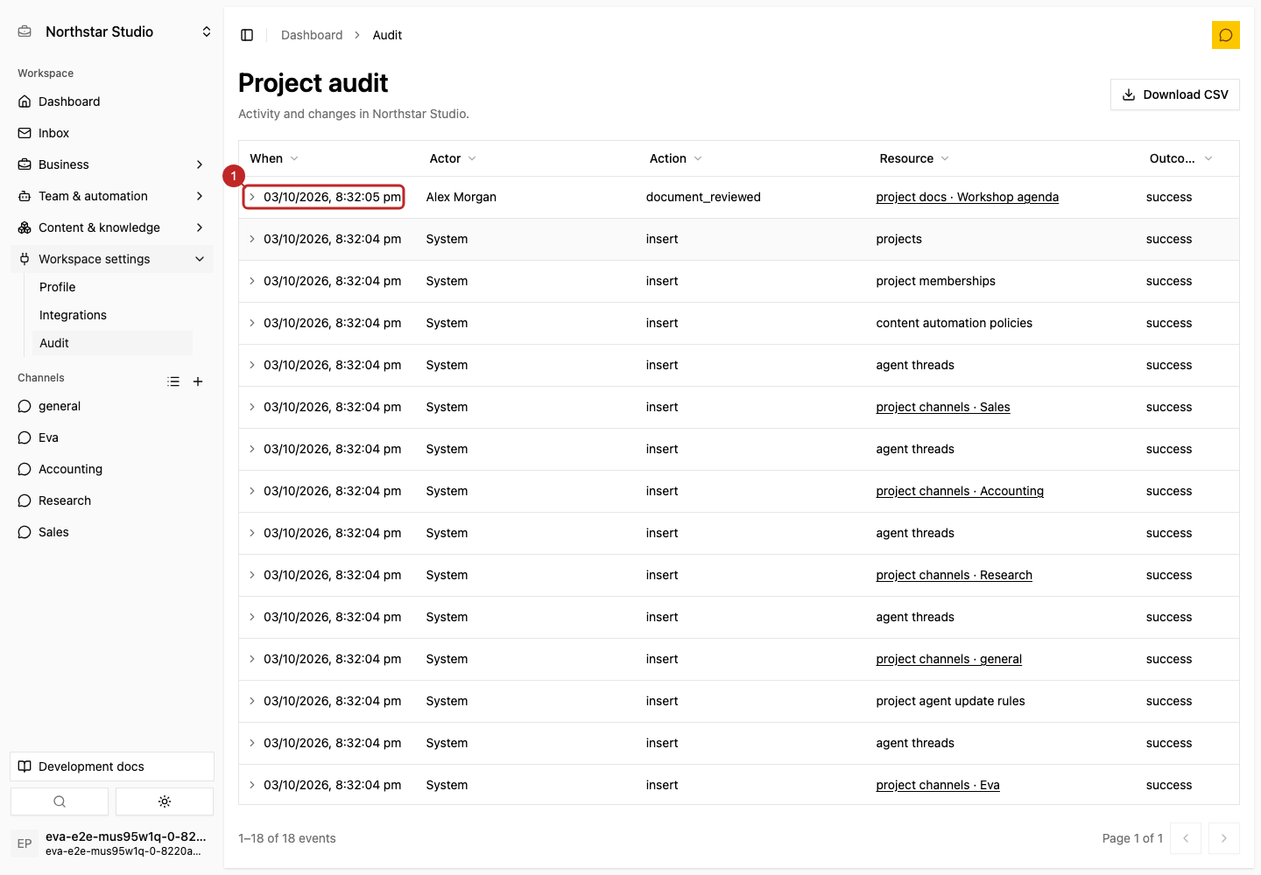
Task: Open the Action column menu
Action: [x=675, y=158]
